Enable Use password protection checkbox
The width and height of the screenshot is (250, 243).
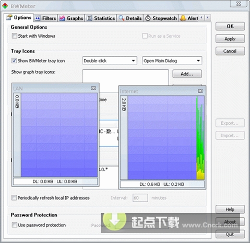click(15, 225)
